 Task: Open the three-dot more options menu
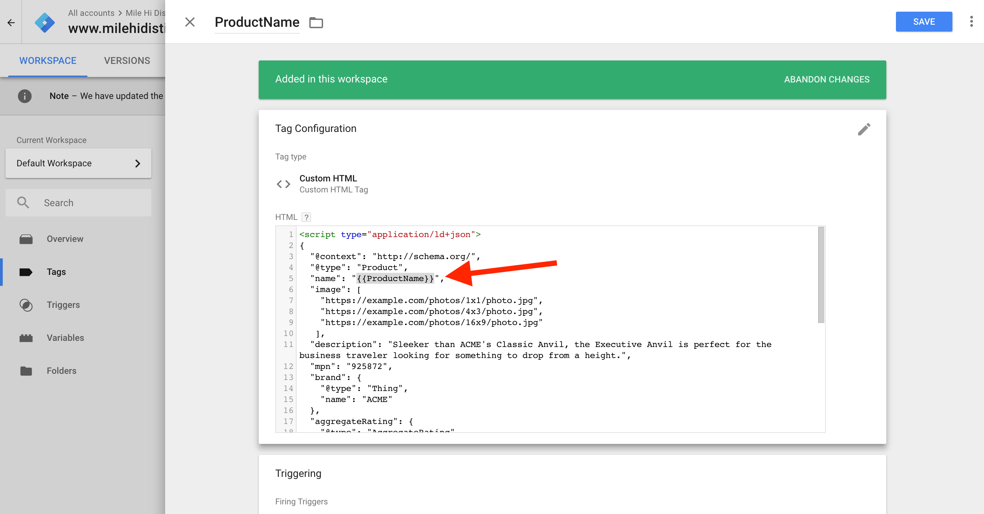[x=971, y=21]
